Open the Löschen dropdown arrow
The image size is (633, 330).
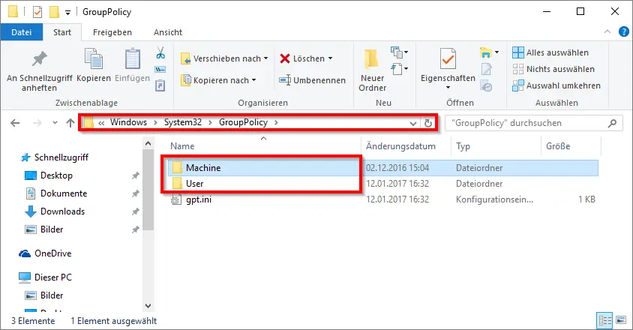tap(330, 58)
